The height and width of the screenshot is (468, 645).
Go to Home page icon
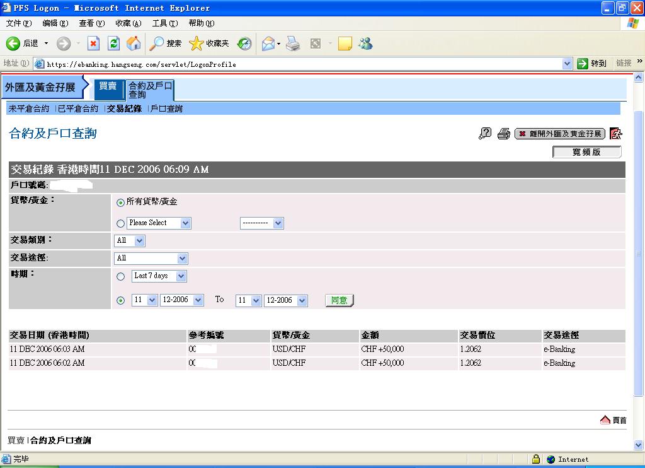(134, 44)
